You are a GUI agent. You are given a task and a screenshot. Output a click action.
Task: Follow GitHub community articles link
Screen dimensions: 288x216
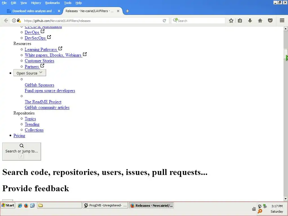pos(47,107)
